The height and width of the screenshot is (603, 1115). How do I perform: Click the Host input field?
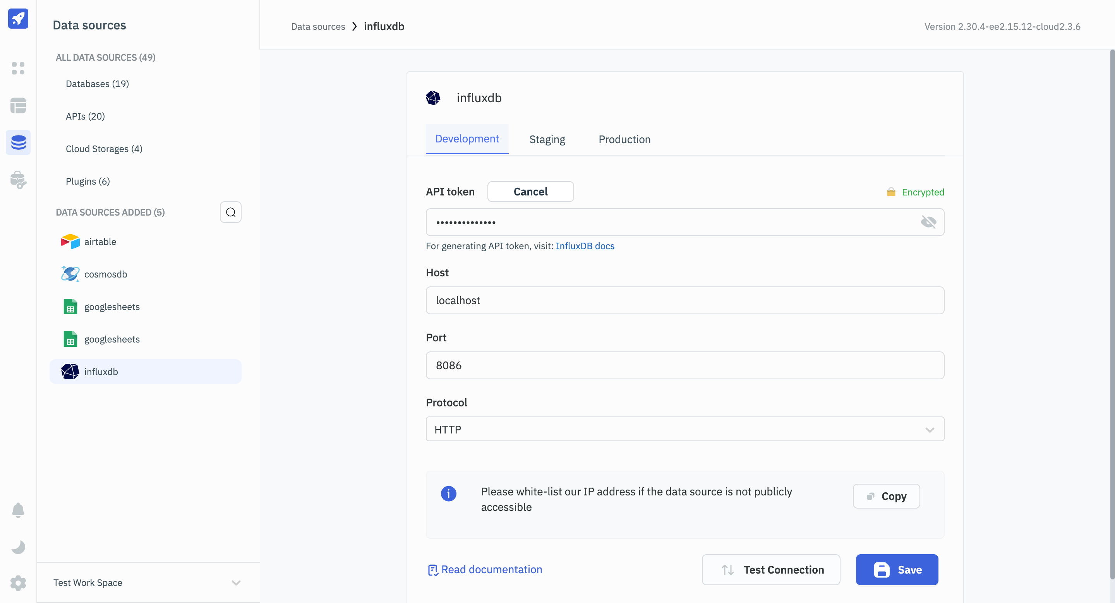pos(684,300)
